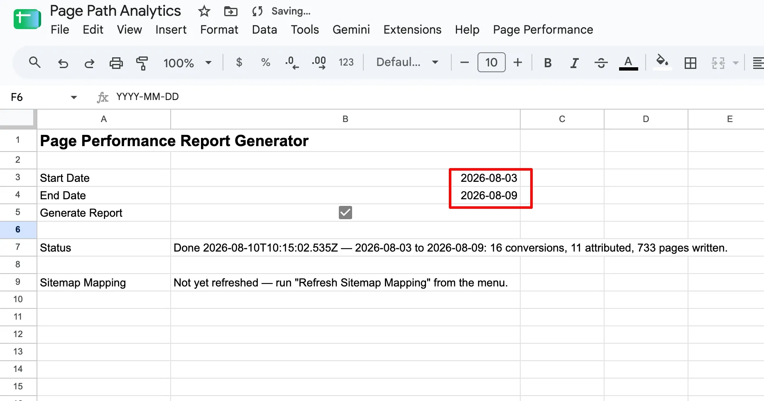Decrease font size with minus button
The height and width of the screenshot is (401, 764).
point(465,63)
